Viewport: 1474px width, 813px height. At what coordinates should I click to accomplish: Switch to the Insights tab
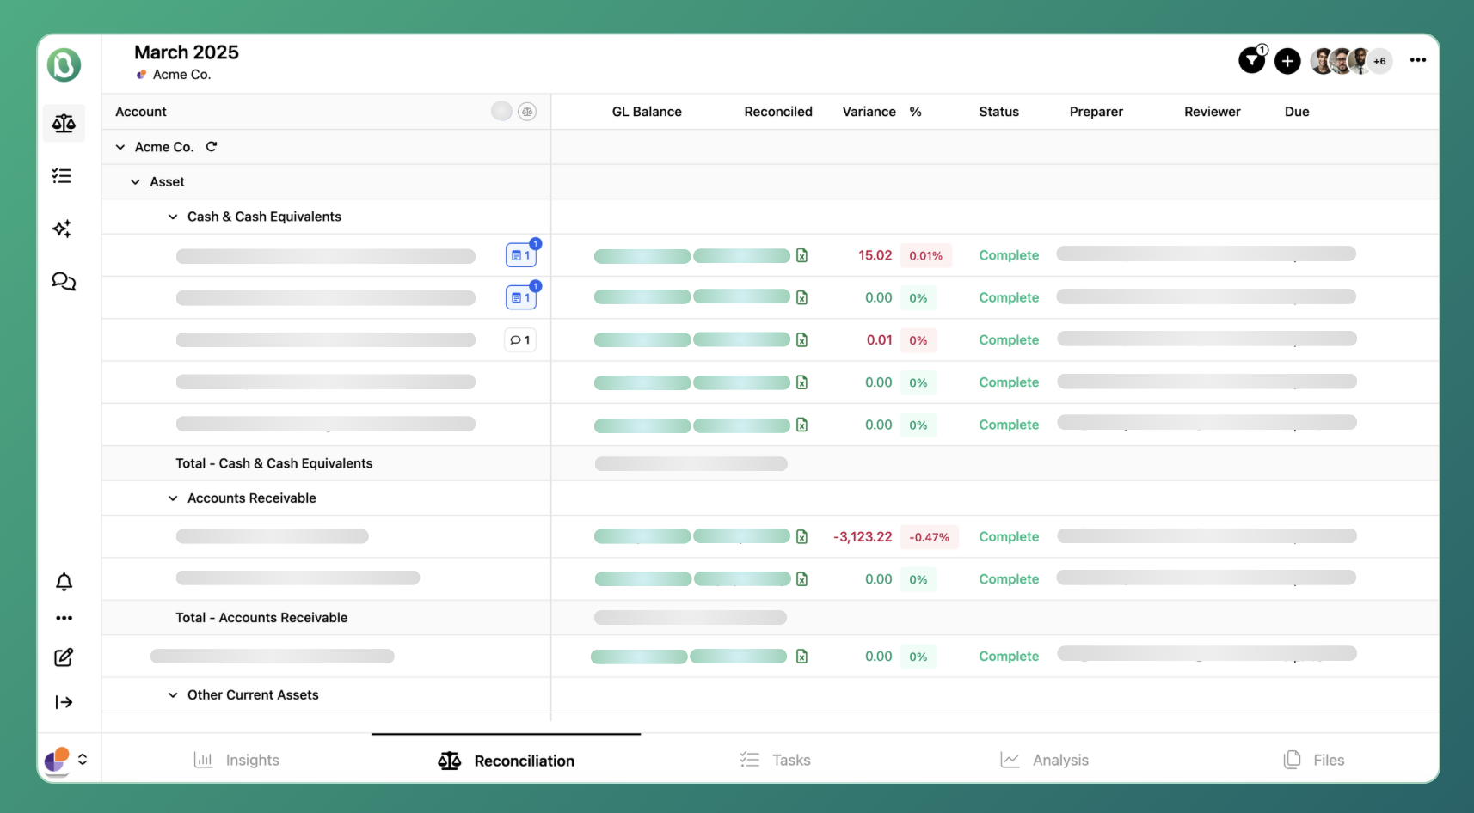tap(236, 760)
